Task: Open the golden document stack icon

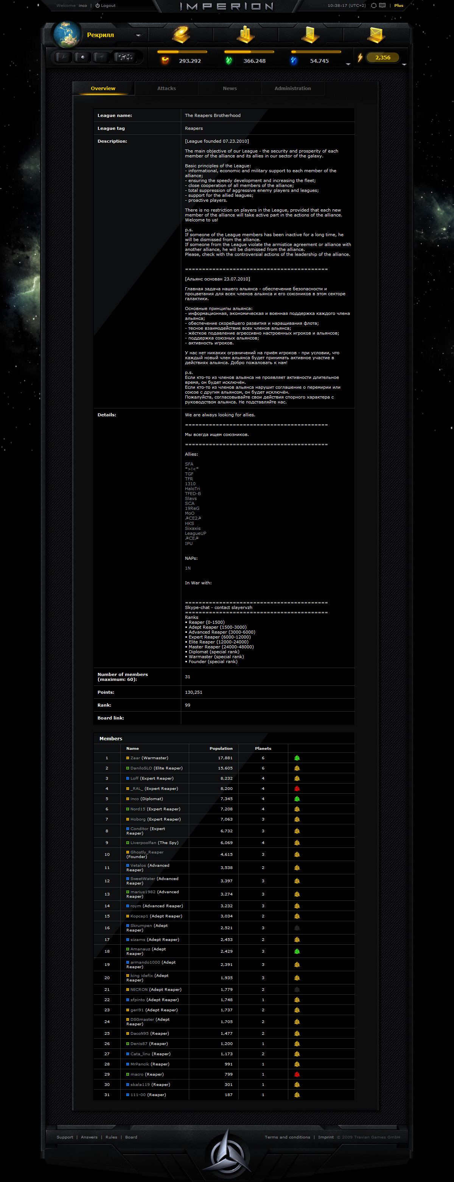Action: tap(311, 34)
